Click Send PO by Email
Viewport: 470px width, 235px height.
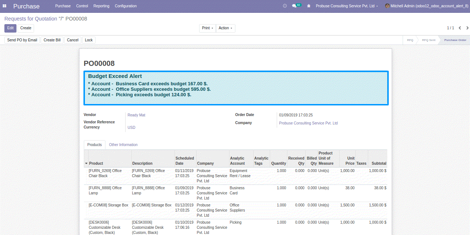[x=22, y=40]
